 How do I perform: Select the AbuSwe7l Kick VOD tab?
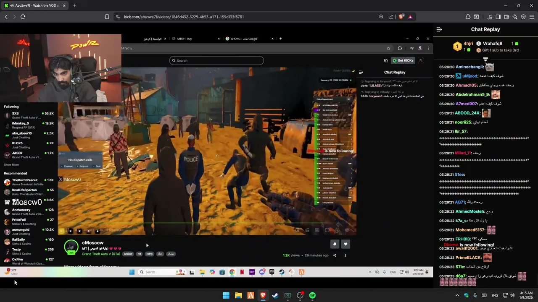(34, 5)
